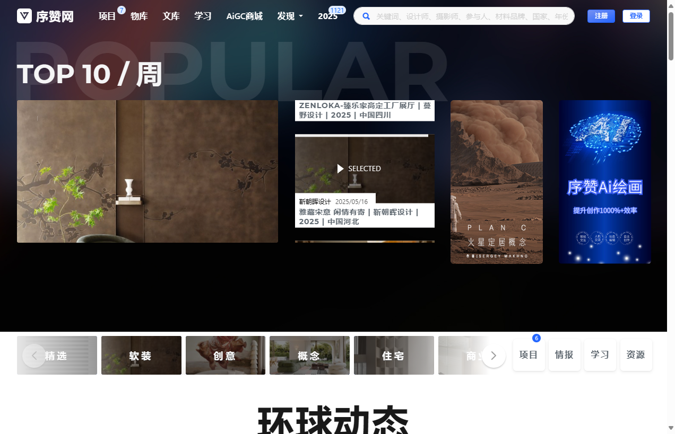This screenshot has height=434, width=675.
Task: Click the 登录 button
Action: (x=636, y=16)
